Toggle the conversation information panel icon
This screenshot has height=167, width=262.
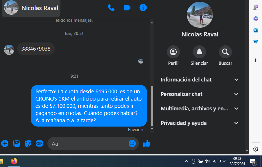(x=143, y=8)
